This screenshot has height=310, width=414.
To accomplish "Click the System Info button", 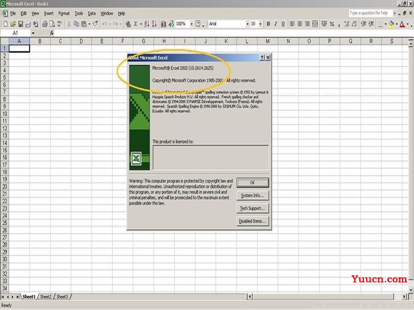I will click(252, 195).
